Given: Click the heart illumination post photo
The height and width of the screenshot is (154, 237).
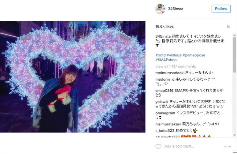Looking at the screenshot, I should 73,77.
